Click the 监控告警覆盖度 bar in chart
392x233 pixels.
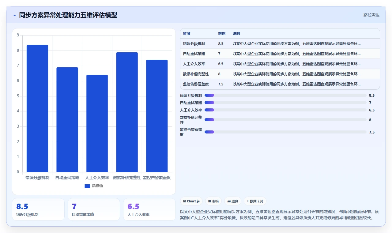pos(157,116)
